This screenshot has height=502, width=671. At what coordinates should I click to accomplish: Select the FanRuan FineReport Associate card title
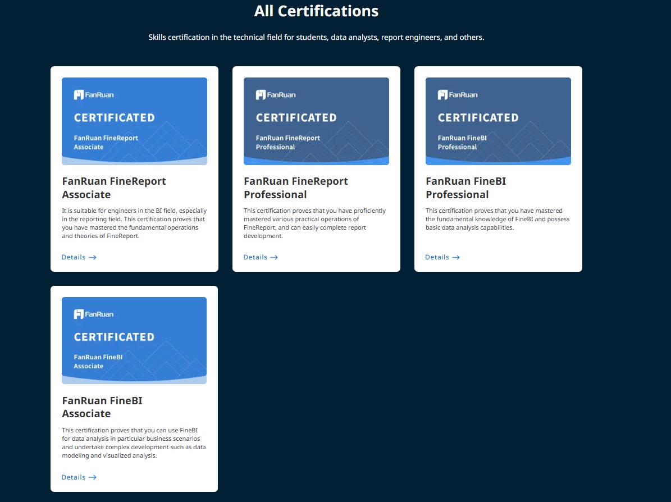114,188
